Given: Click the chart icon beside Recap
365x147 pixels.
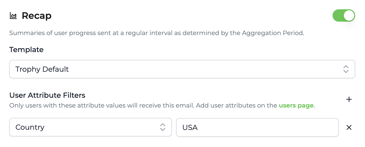Looking at the screenshot, I should point(13,16).
